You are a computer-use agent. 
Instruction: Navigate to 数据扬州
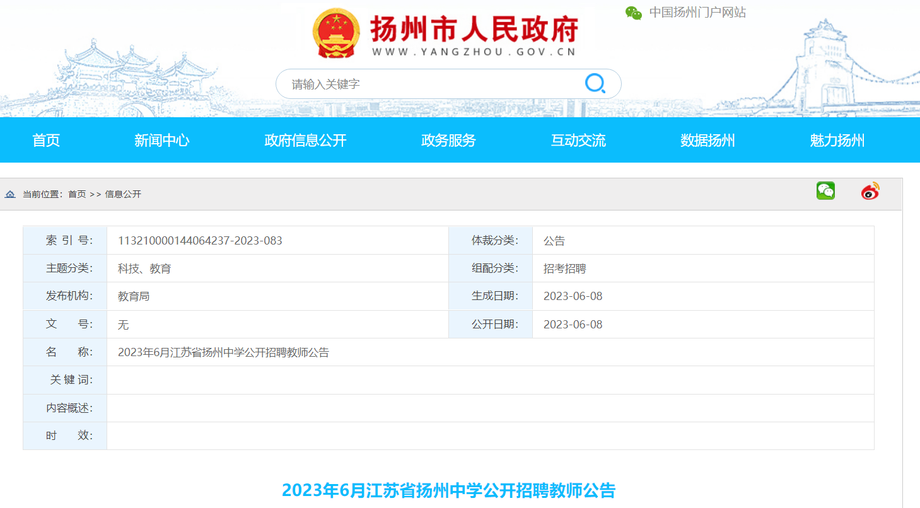pos(707,141)
